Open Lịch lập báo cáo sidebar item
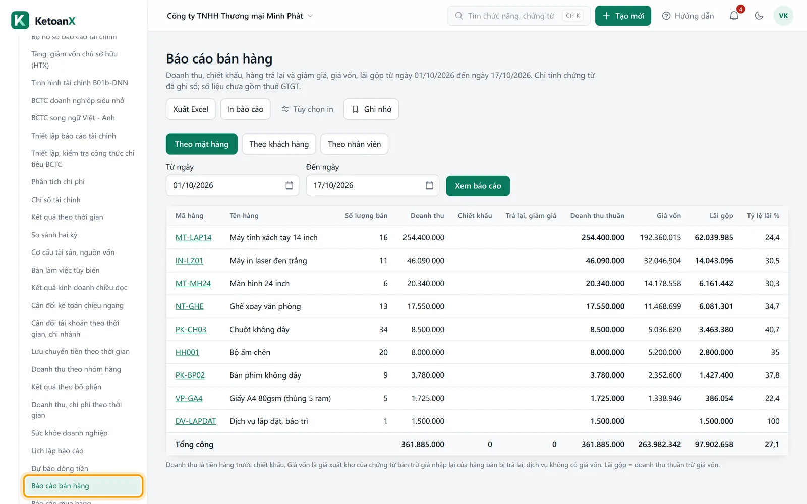 [x=57, y=451]
